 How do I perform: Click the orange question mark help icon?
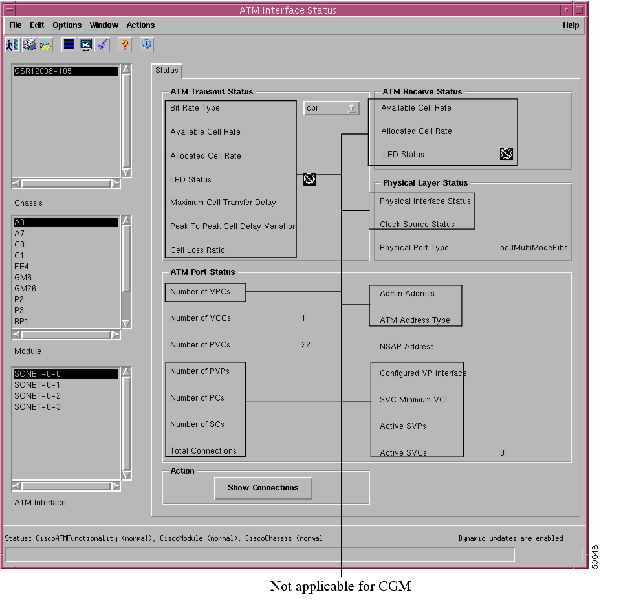pyautogui.click(x=125, y=45)
